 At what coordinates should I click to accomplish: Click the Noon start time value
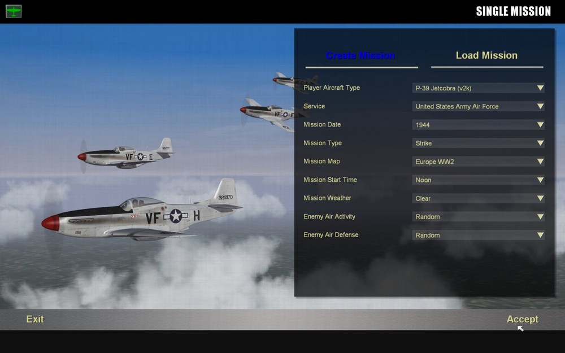(x=423, y=180)
